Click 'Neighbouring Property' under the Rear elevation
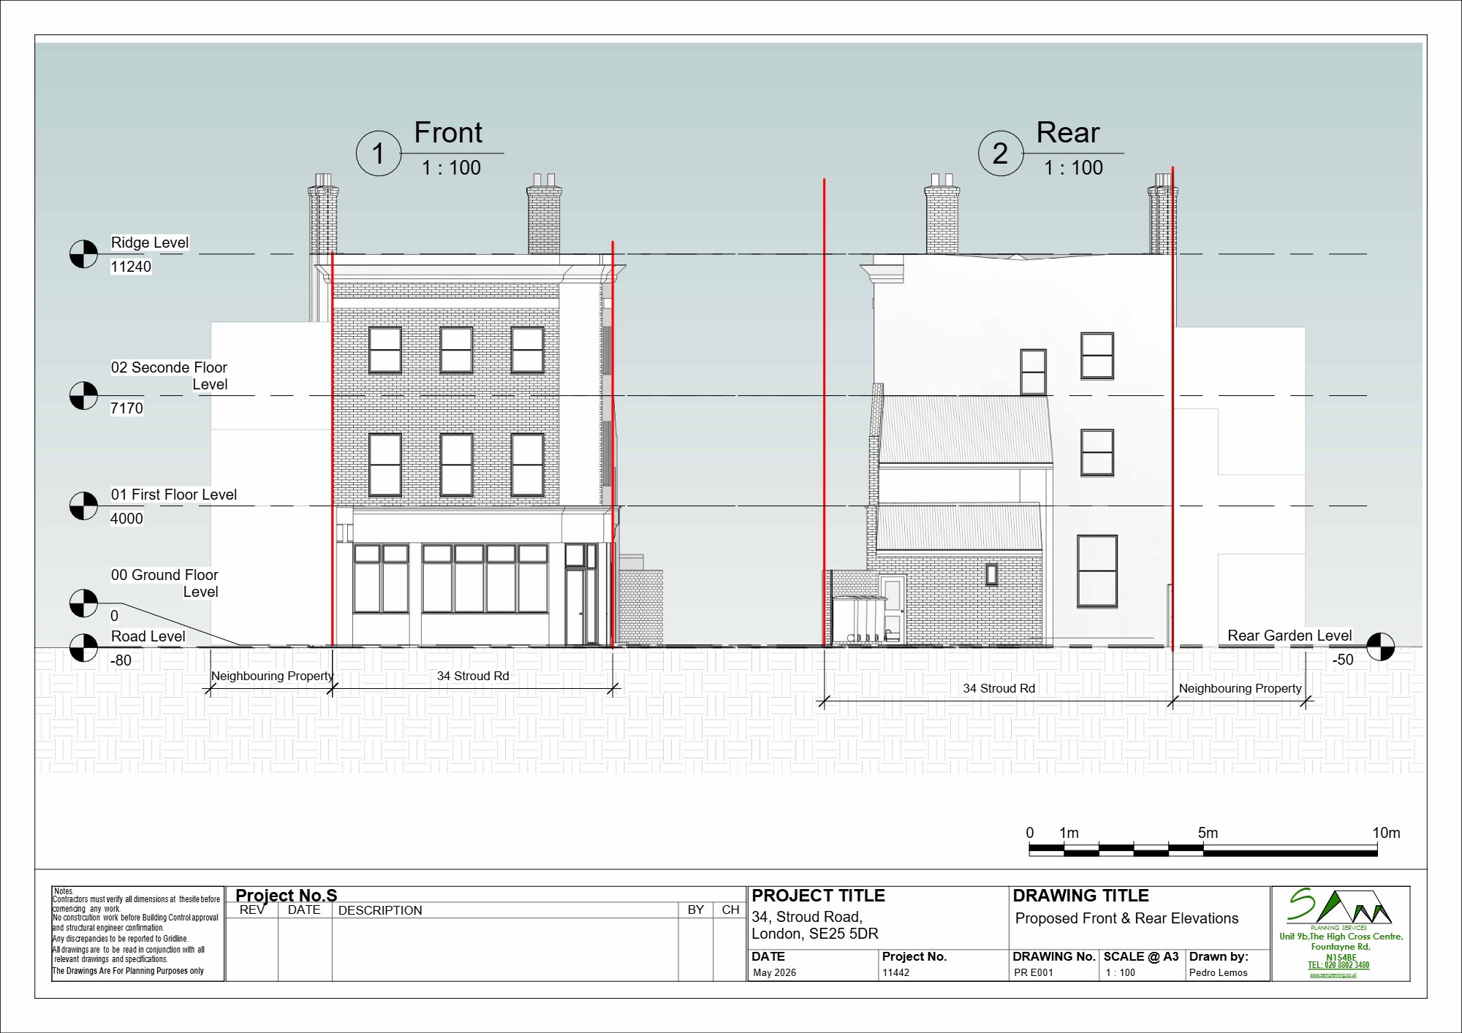The image size is (1462, 1033). point(1240,689)
